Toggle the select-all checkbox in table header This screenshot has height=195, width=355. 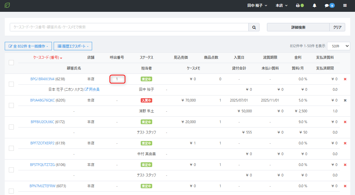click(x=11, y=62)
